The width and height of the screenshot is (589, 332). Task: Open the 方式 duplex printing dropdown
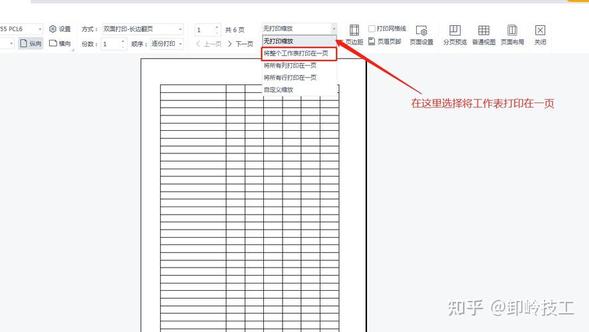[143, 29]
